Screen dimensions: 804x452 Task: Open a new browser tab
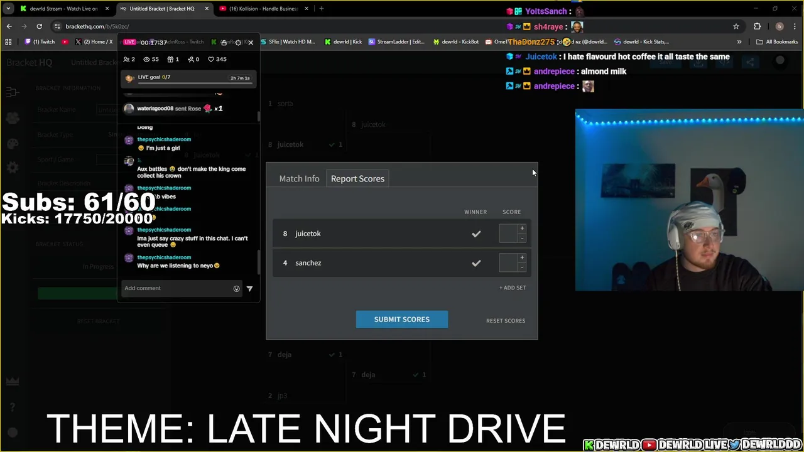pos(321,9)
